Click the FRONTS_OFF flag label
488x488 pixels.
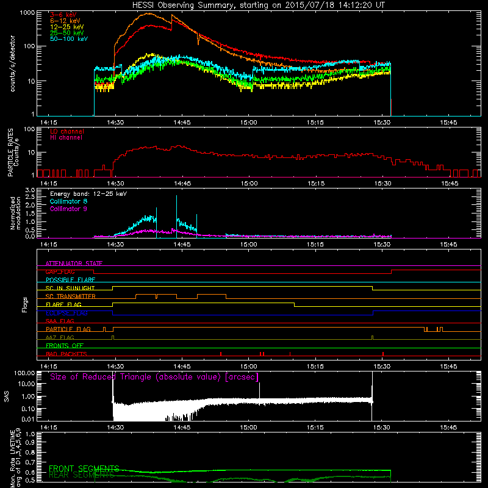pyautogui.click(x=65, y=346)
